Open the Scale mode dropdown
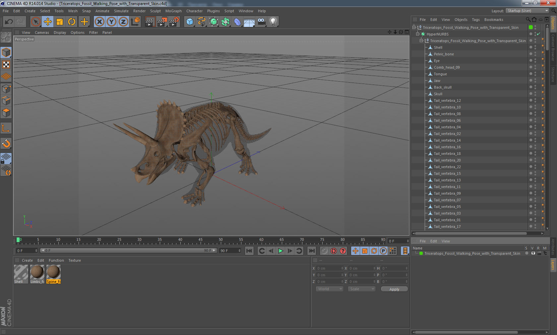The image size is (557, 335). (361, 289)
